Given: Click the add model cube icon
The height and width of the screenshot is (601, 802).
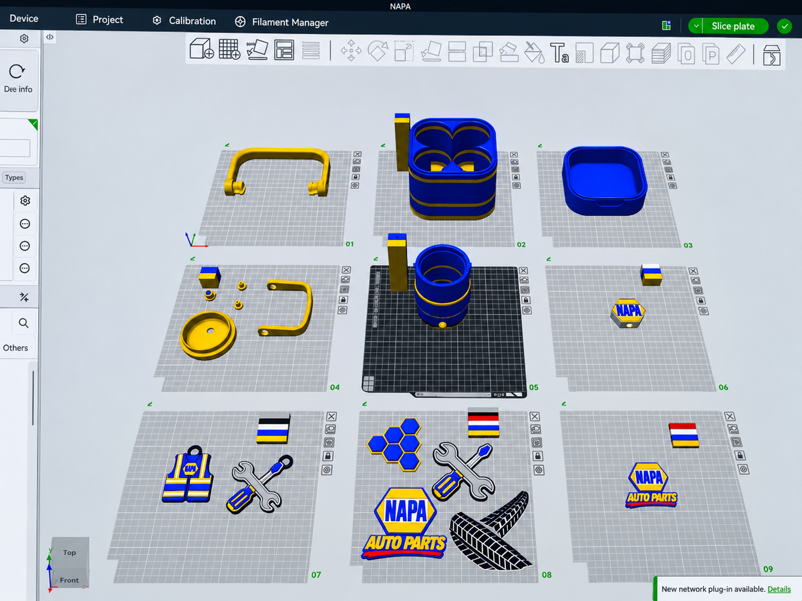Looking at the screenshot, I should coord(201,50).
